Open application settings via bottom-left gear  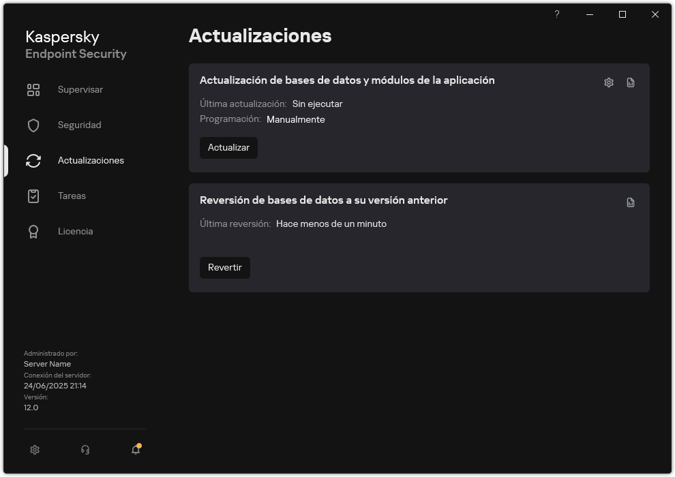[x=34, y=450]
